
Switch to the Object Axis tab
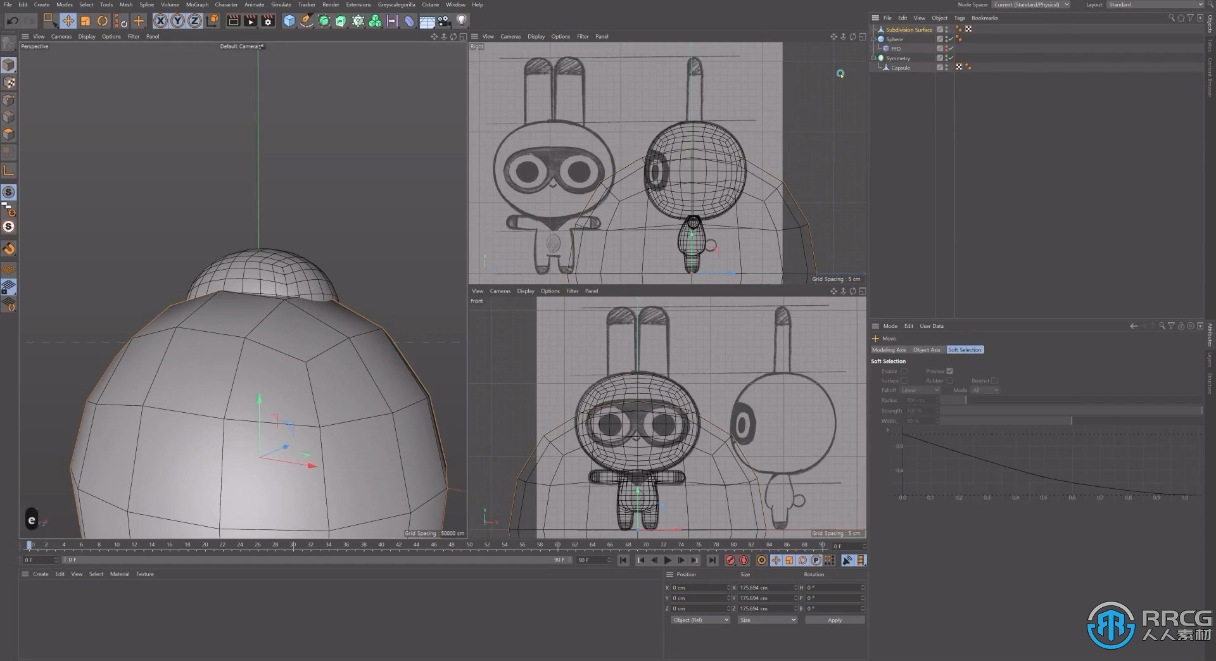click(x=927, y=350)
